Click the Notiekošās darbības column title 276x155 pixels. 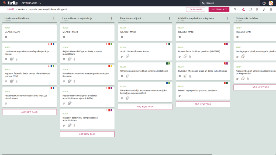click(247, 18)
